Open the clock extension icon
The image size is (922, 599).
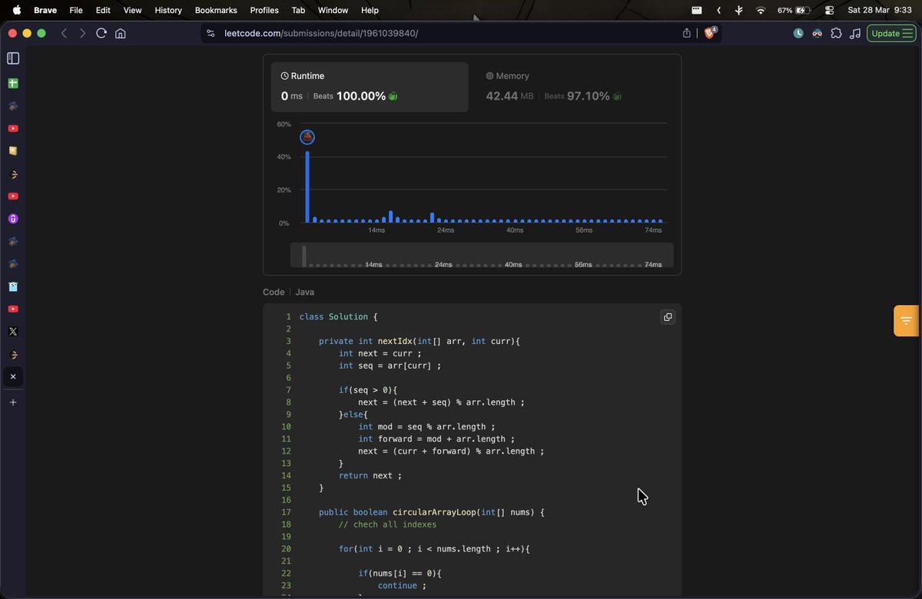[798, 33]
